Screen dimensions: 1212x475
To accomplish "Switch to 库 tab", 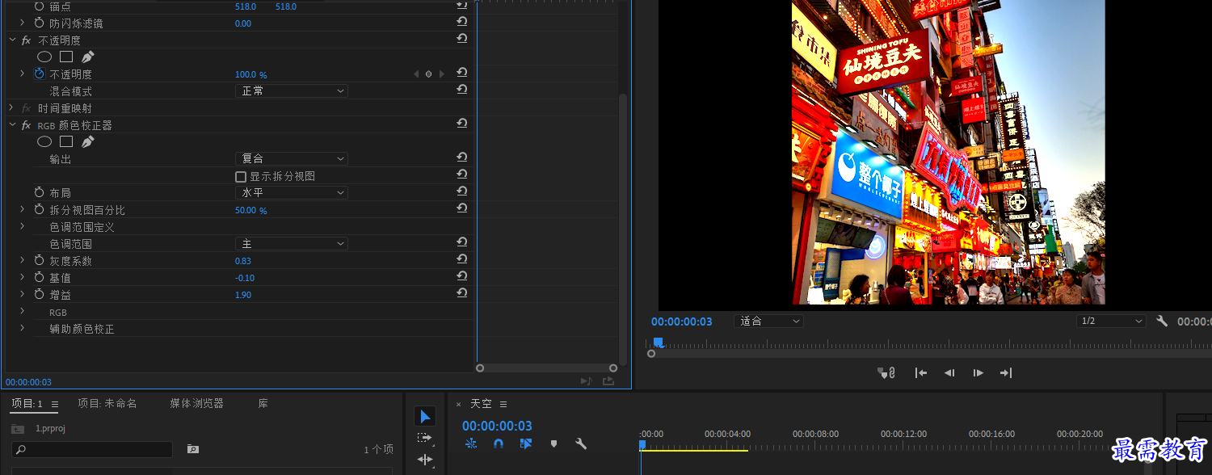I will tap(263, 403).
